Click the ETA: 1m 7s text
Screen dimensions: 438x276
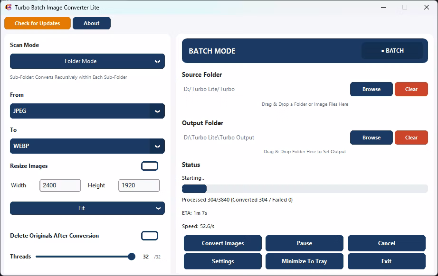click(194, 213)
